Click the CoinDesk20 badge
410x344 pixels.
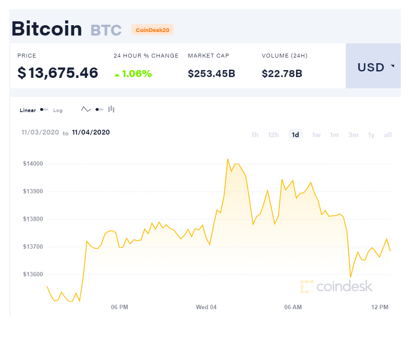click(x=153, y=30)
